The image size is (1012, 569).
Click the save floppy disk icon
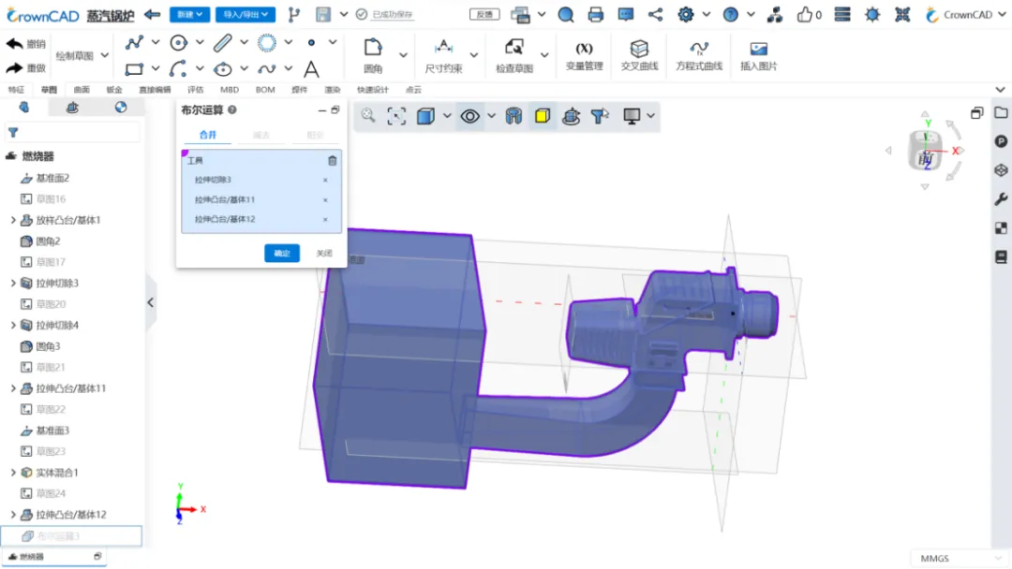(x=322, y=14)
